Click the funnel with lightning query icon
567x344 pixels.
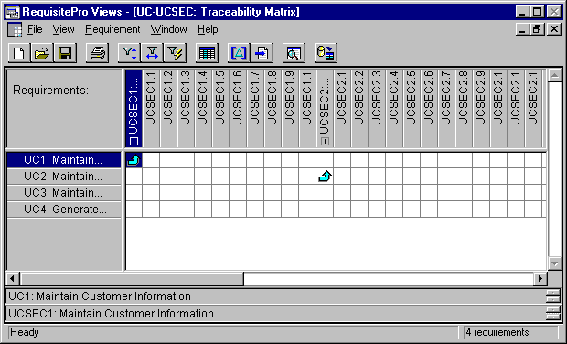click(x=175, y=54)
